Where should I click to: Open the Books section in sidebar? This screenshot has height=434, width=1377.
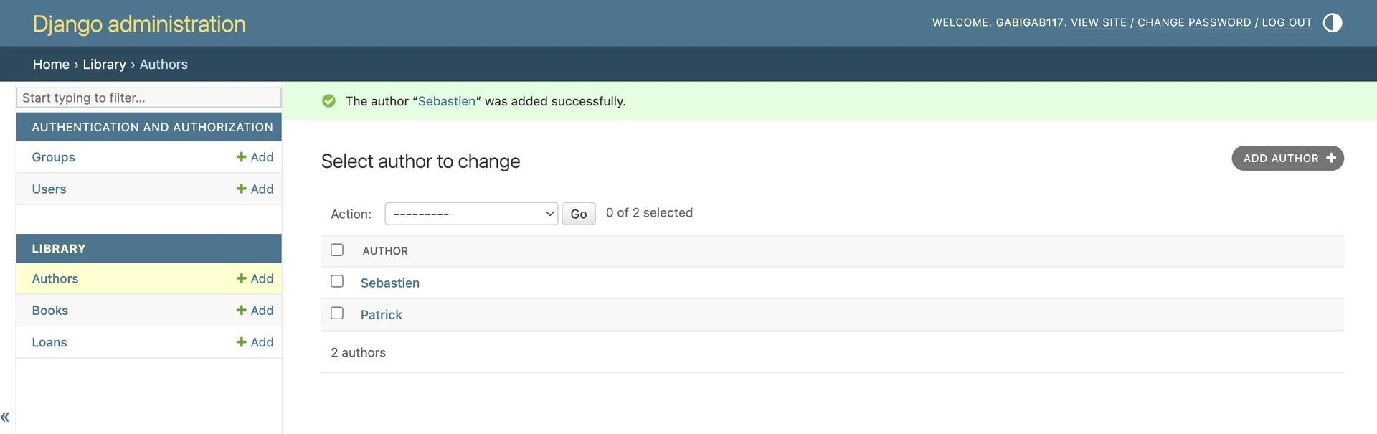pyautogui.click(x=50, y=311)
